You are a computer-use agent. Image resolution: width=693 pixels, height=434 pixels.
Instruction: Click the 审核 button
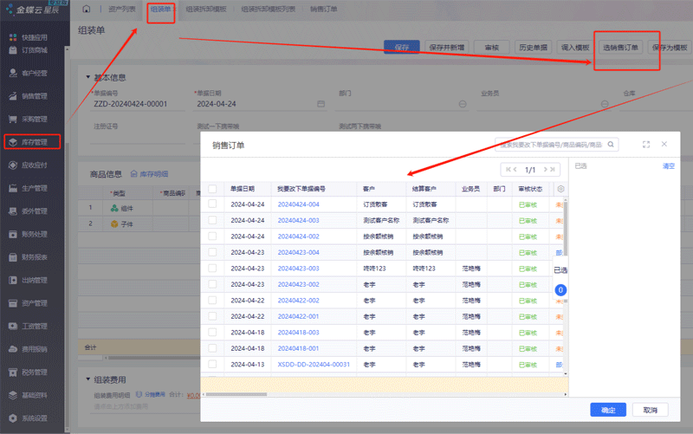coord(491,48)
